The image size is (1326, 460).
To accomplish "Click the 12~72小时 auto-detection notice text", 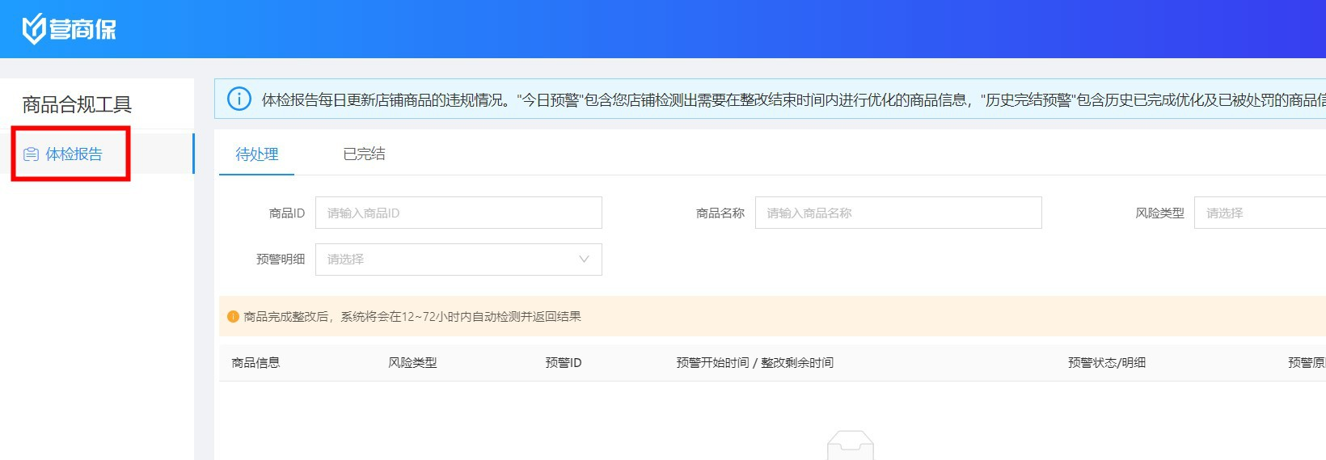I will [412, 317].
